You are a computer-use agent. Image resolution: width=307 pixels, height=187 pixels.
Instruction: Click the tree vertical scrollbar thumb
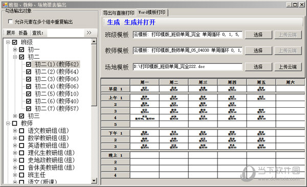point(94,75)
